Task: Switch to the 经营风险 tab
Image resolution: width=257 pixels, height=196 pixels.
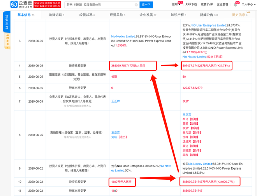Action: click(x=117, y=15)
